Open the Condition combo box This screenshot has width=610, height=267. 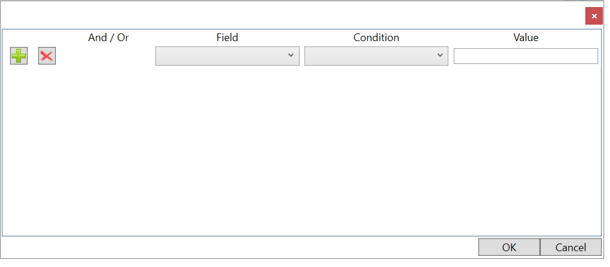(x=376, y=56)
